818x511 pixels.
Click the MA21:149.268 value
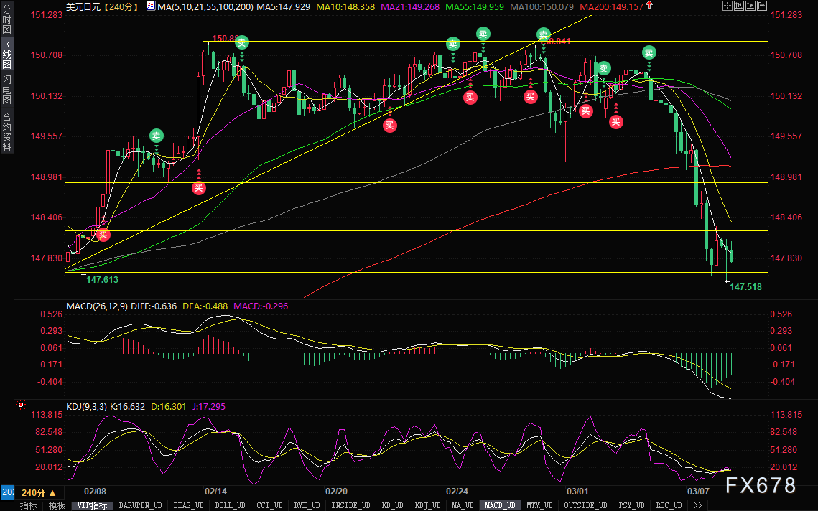pyautogui.click(x=410, y=6)
